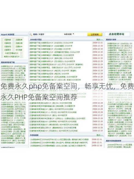The image size is (134, 179).
Task: Click the magnifier icon beside the search box
Action: [31, 34]
